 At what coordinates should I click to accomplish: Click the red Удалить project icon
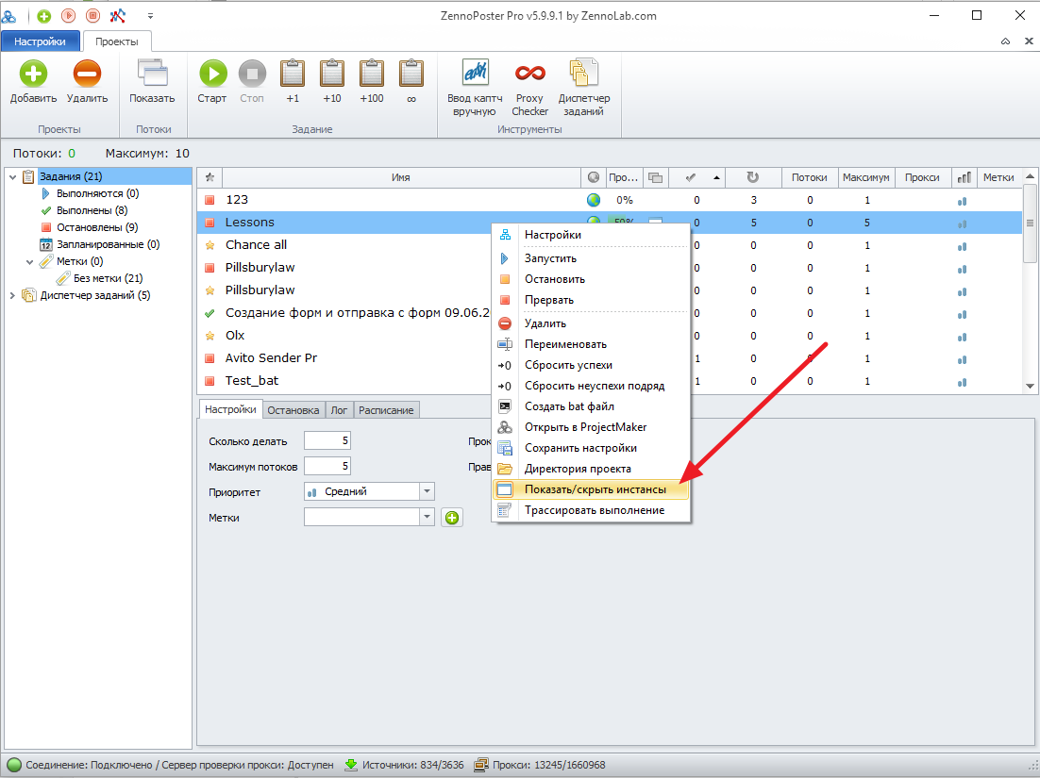pyautogui.click(x=87, y=74)
